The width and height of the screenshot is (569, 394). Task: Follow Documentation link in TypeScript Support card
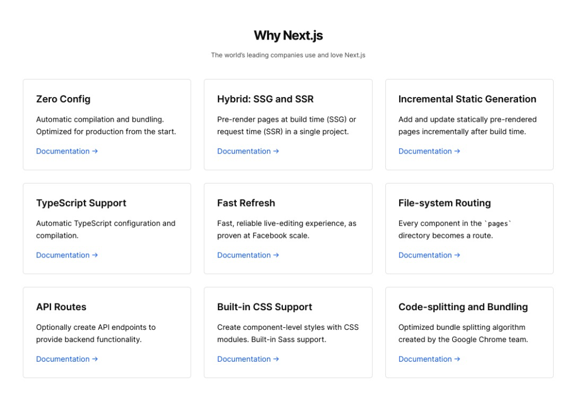coord(67,255)
